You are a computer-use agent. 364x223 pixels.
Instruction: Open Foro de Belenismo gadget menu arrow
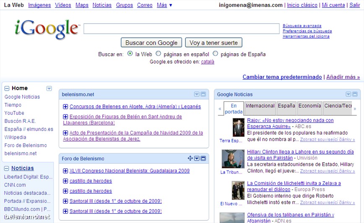coord(197,158)
